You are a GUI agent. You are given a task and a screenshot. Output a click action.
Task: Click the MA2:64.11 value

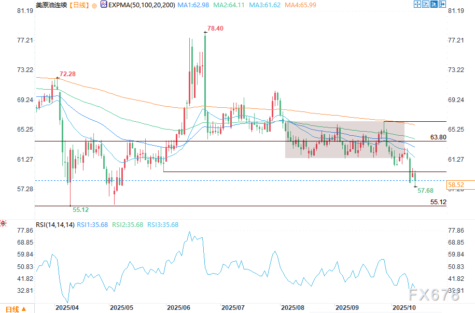(x=229, y=5)
